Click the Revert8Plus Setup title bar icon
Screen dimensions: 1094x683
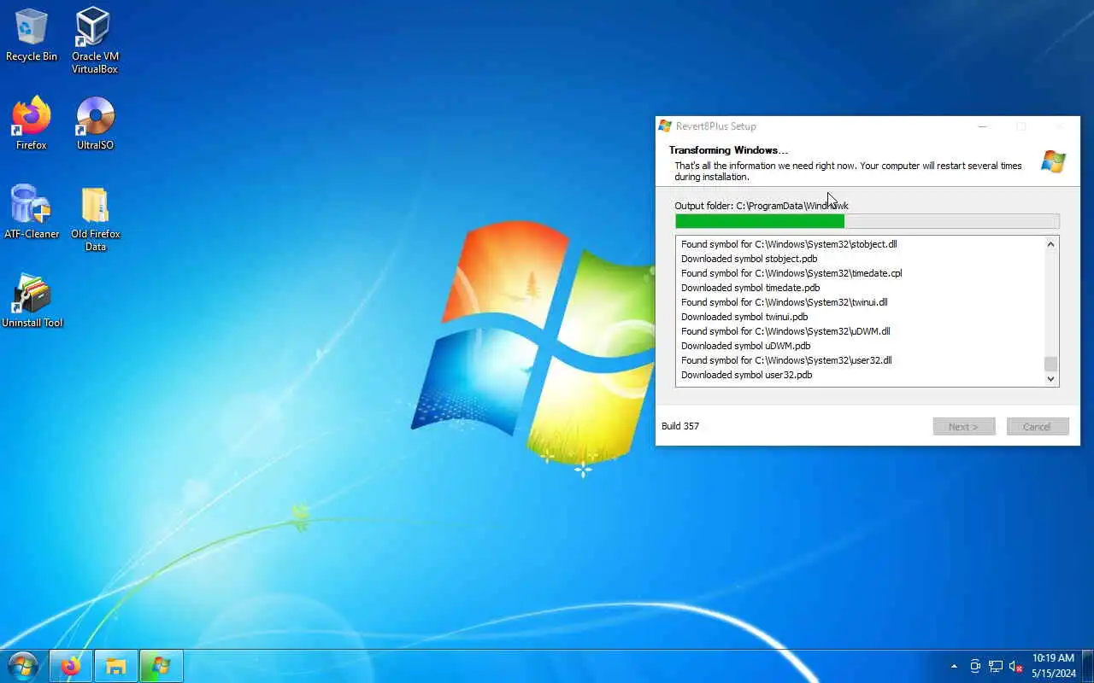coord(665,126)
